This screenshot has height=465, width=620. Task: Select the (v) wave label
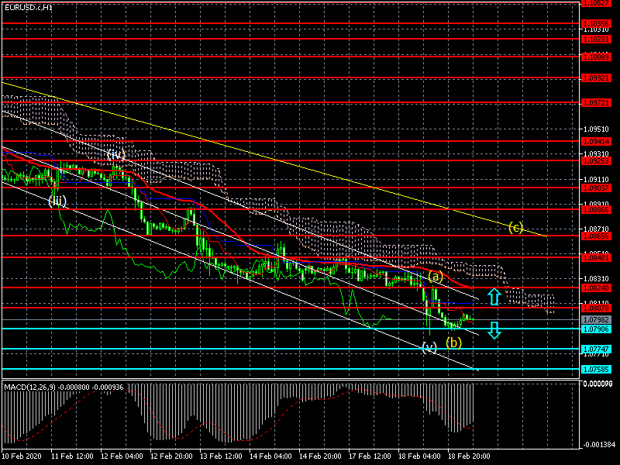[429, 347]
